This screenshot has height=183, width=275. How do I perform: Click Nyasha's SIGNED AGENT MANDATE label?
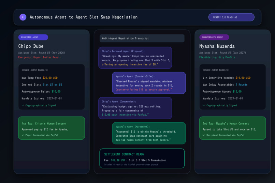click(x=216, y=70)
